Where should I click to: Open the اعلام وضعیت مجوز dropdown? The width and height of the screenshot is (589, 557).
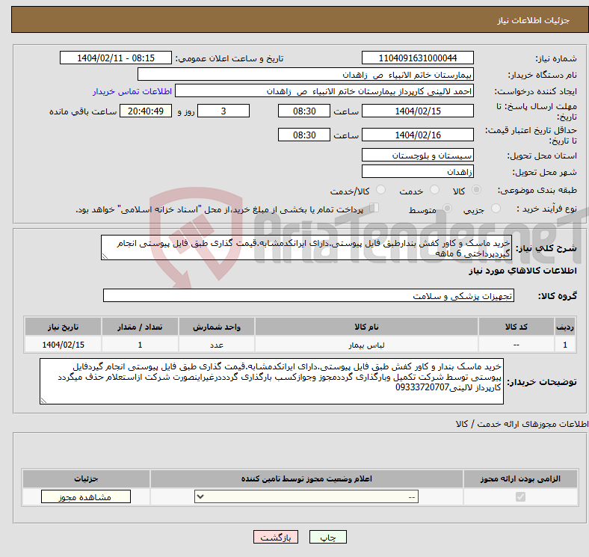point(306,497)
